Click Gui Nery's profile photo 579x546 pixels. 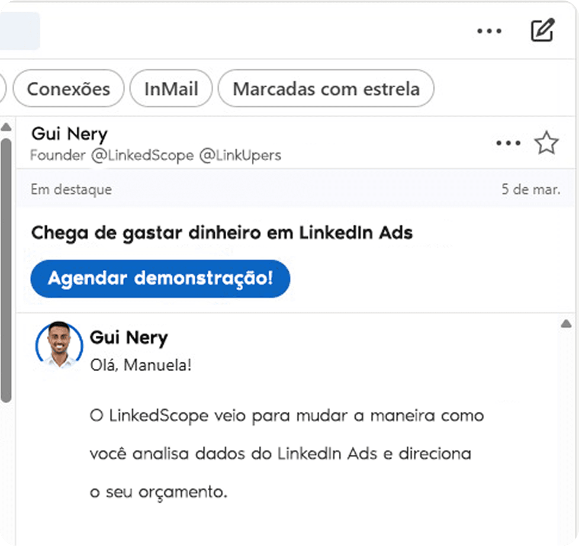[59, 345]
